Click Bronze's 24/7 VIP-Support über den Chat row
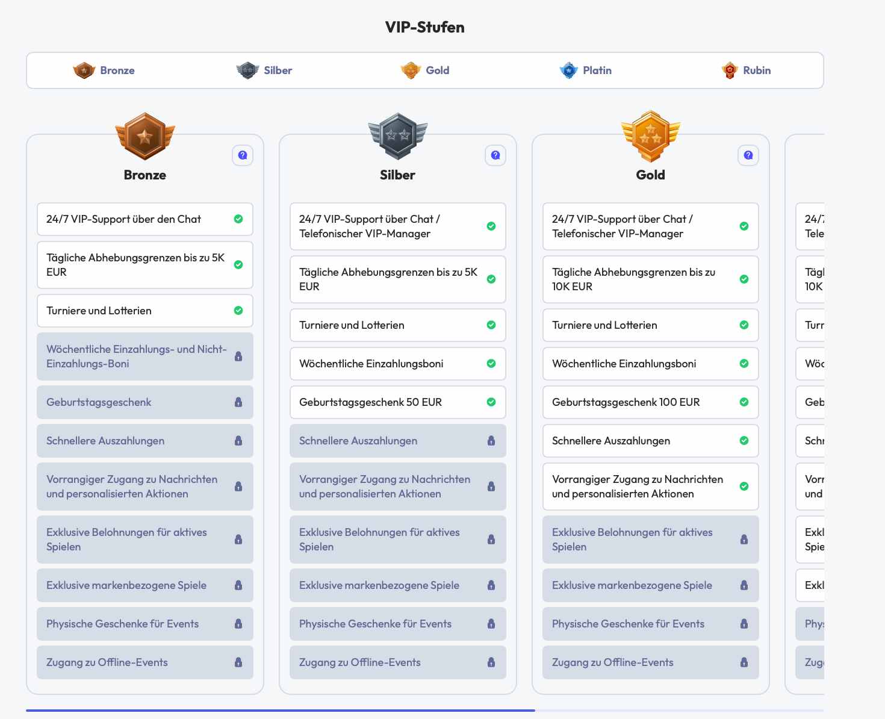 [144, 219]
